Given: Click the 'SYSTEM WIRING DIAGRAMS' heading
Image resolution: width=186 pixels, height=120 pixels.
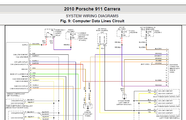Looking at the screenshot, I should (x=92, y=16).
